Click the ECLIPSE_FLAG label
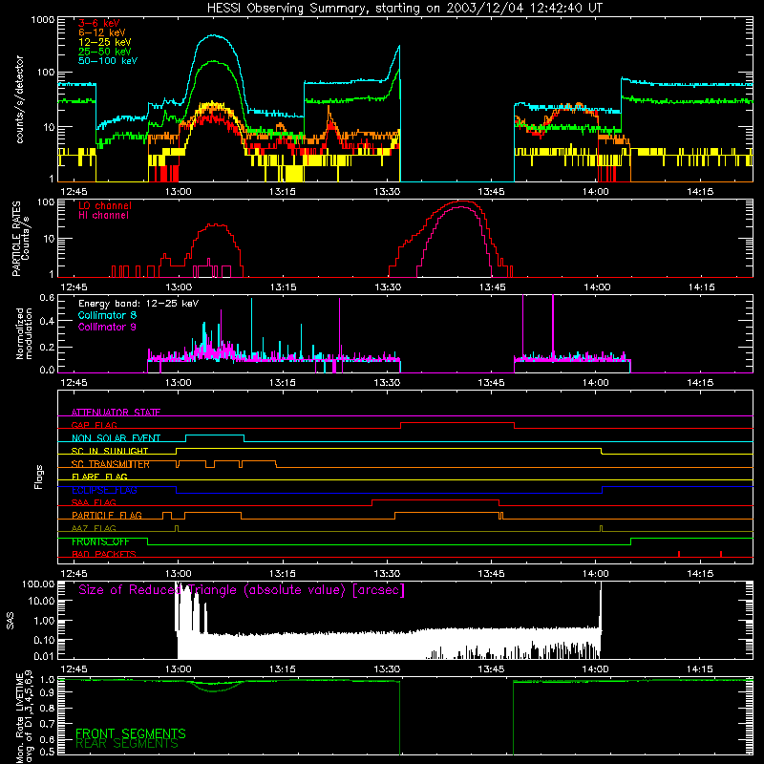 (104, 490)
